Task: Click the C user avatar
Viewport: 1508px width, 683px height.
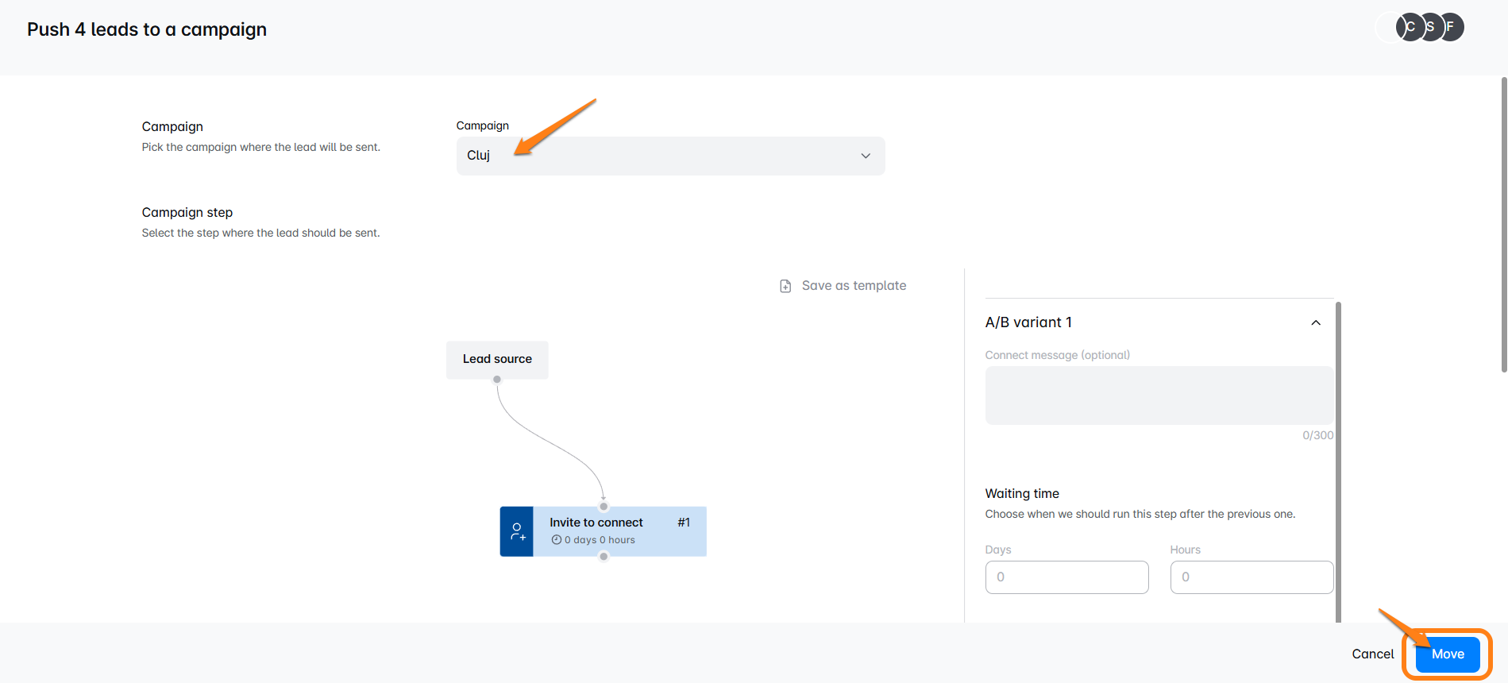Action: click(1410, 27)
